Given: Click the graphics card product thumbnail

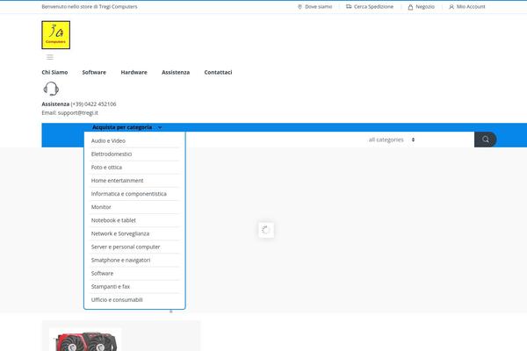Looking at the screenshot, I should click(x=85, y=340).
